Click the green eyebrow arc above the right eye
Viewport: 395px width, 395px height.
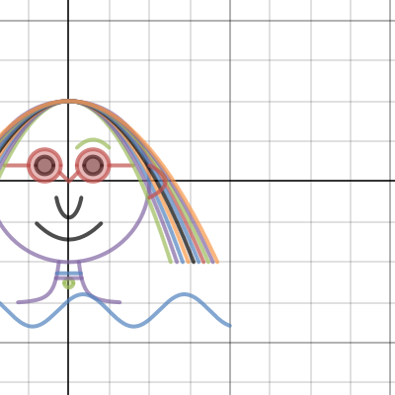tap(93, 143)
